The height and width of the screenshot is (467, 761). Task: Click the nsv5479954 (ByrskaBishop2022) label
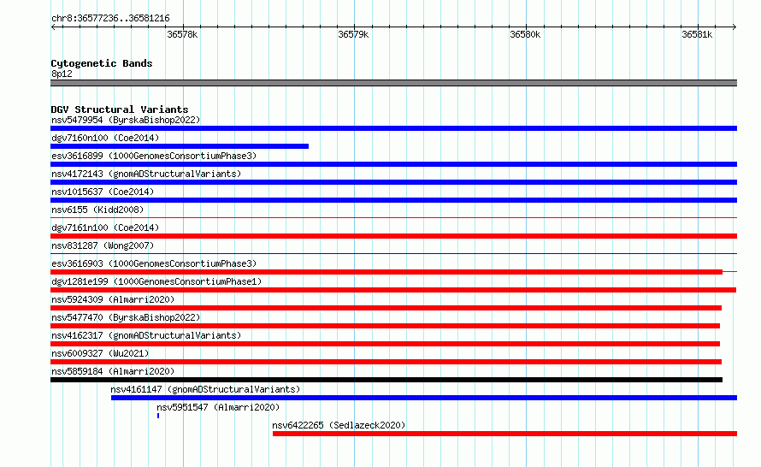[126, 120]
